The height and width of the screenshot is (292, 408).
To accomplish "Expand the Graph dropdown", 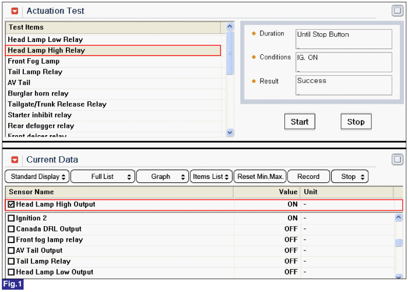I will pyautogui.click(x=163, y=177).
